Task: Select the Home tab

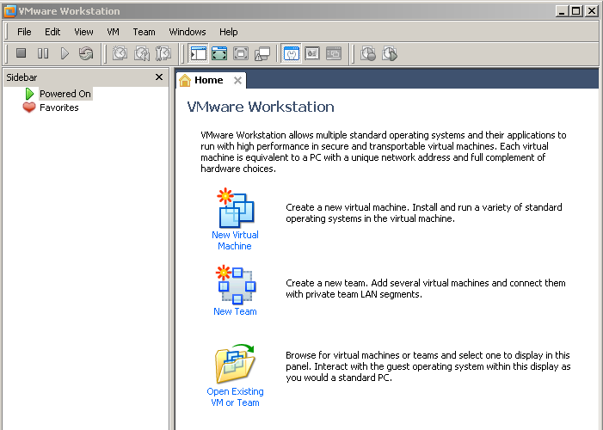Action: tap(207, 80)
